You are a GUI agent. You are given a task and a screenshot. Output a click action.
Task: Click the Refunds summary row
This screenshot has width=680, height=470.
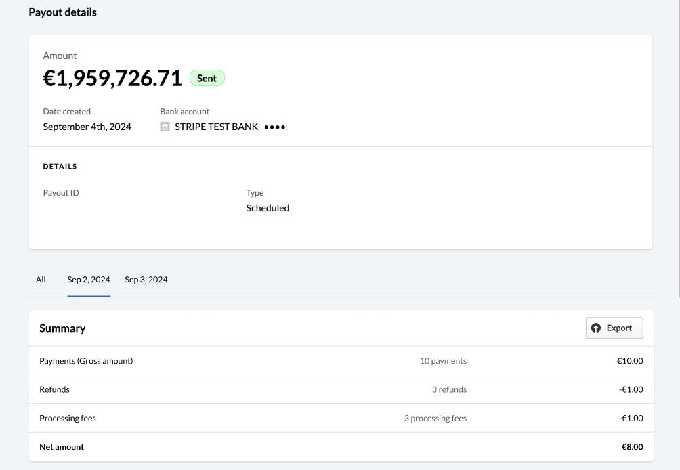(54, 389)
